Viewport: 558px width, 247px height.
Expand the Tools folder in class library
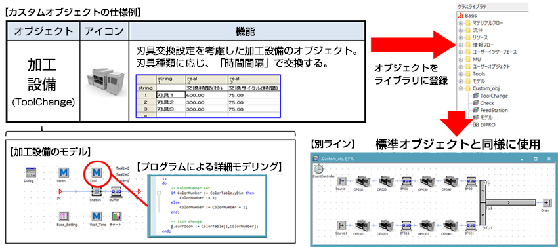[461, 74]
